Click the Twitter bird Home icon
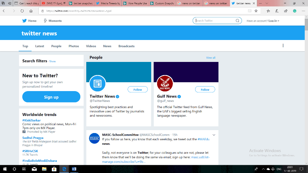Image resolution: width=308 pixels, height=173 pixels. click(24, 21)
